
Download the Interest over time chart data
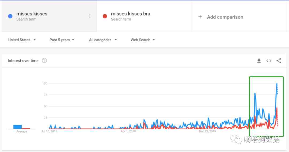point(259,61)
